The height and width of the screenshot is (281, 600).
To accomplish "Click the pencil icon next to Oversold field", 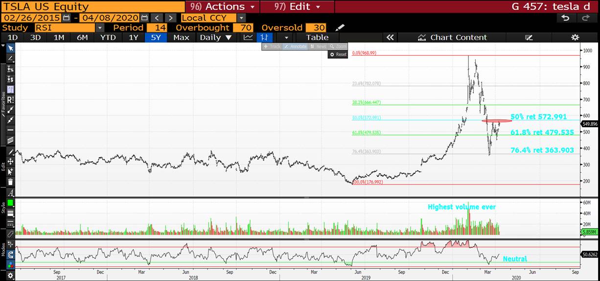I will pyautogui.click(x=340, y=28).
